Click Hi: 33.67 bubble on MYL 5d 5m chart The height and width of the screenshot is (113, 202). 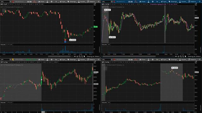[x=175, y=68]
